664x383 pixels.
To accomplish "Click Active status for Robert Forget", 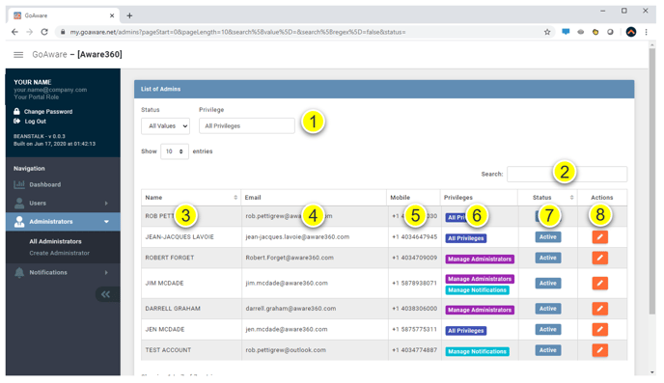I will (x=548, y=258).
